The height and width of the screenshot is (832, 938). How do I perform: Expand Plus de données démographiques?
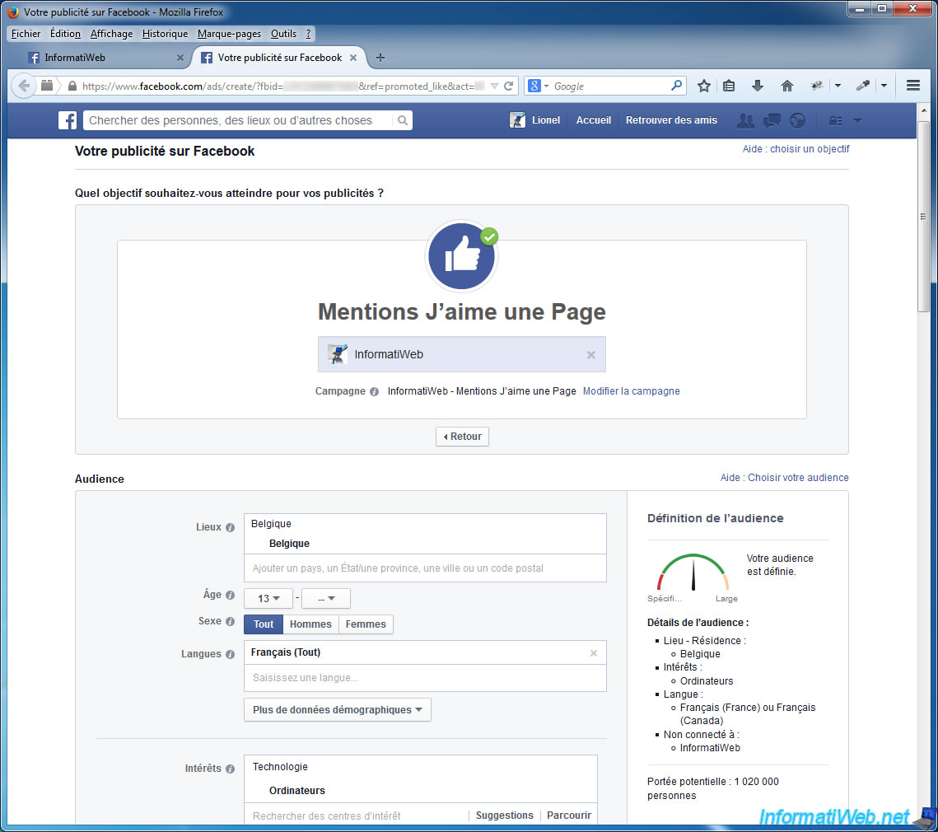(338, 710)
